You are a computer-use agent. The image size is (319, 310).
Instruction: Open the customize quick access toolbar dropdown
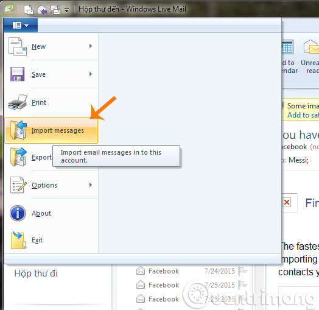coord(66,10)
